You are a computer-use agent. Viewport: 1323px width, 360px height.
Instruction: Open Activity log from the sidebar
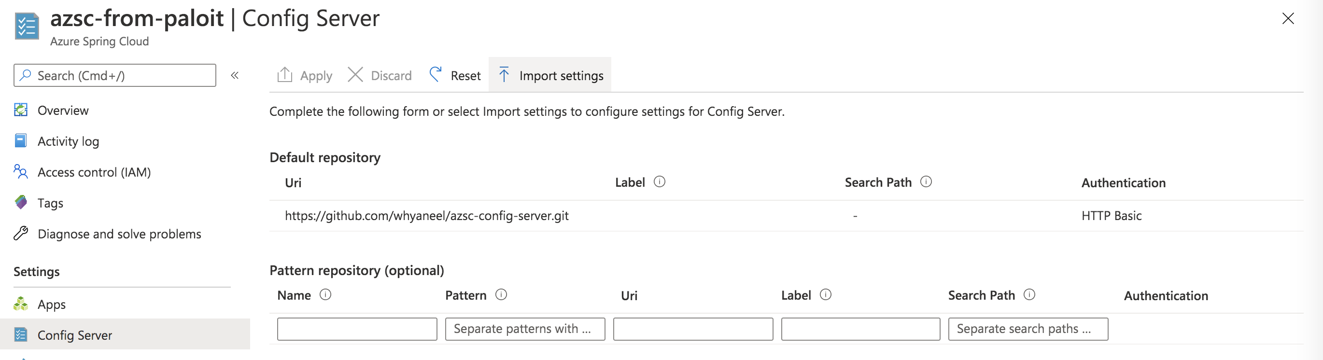(68, 141)
